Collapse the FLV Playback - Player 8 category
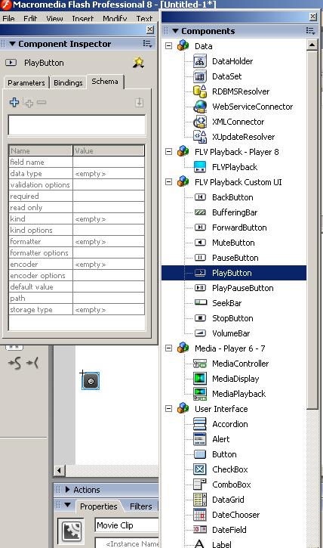The width and height of the screenshot is (323, 548). click(x=169, y=151)
